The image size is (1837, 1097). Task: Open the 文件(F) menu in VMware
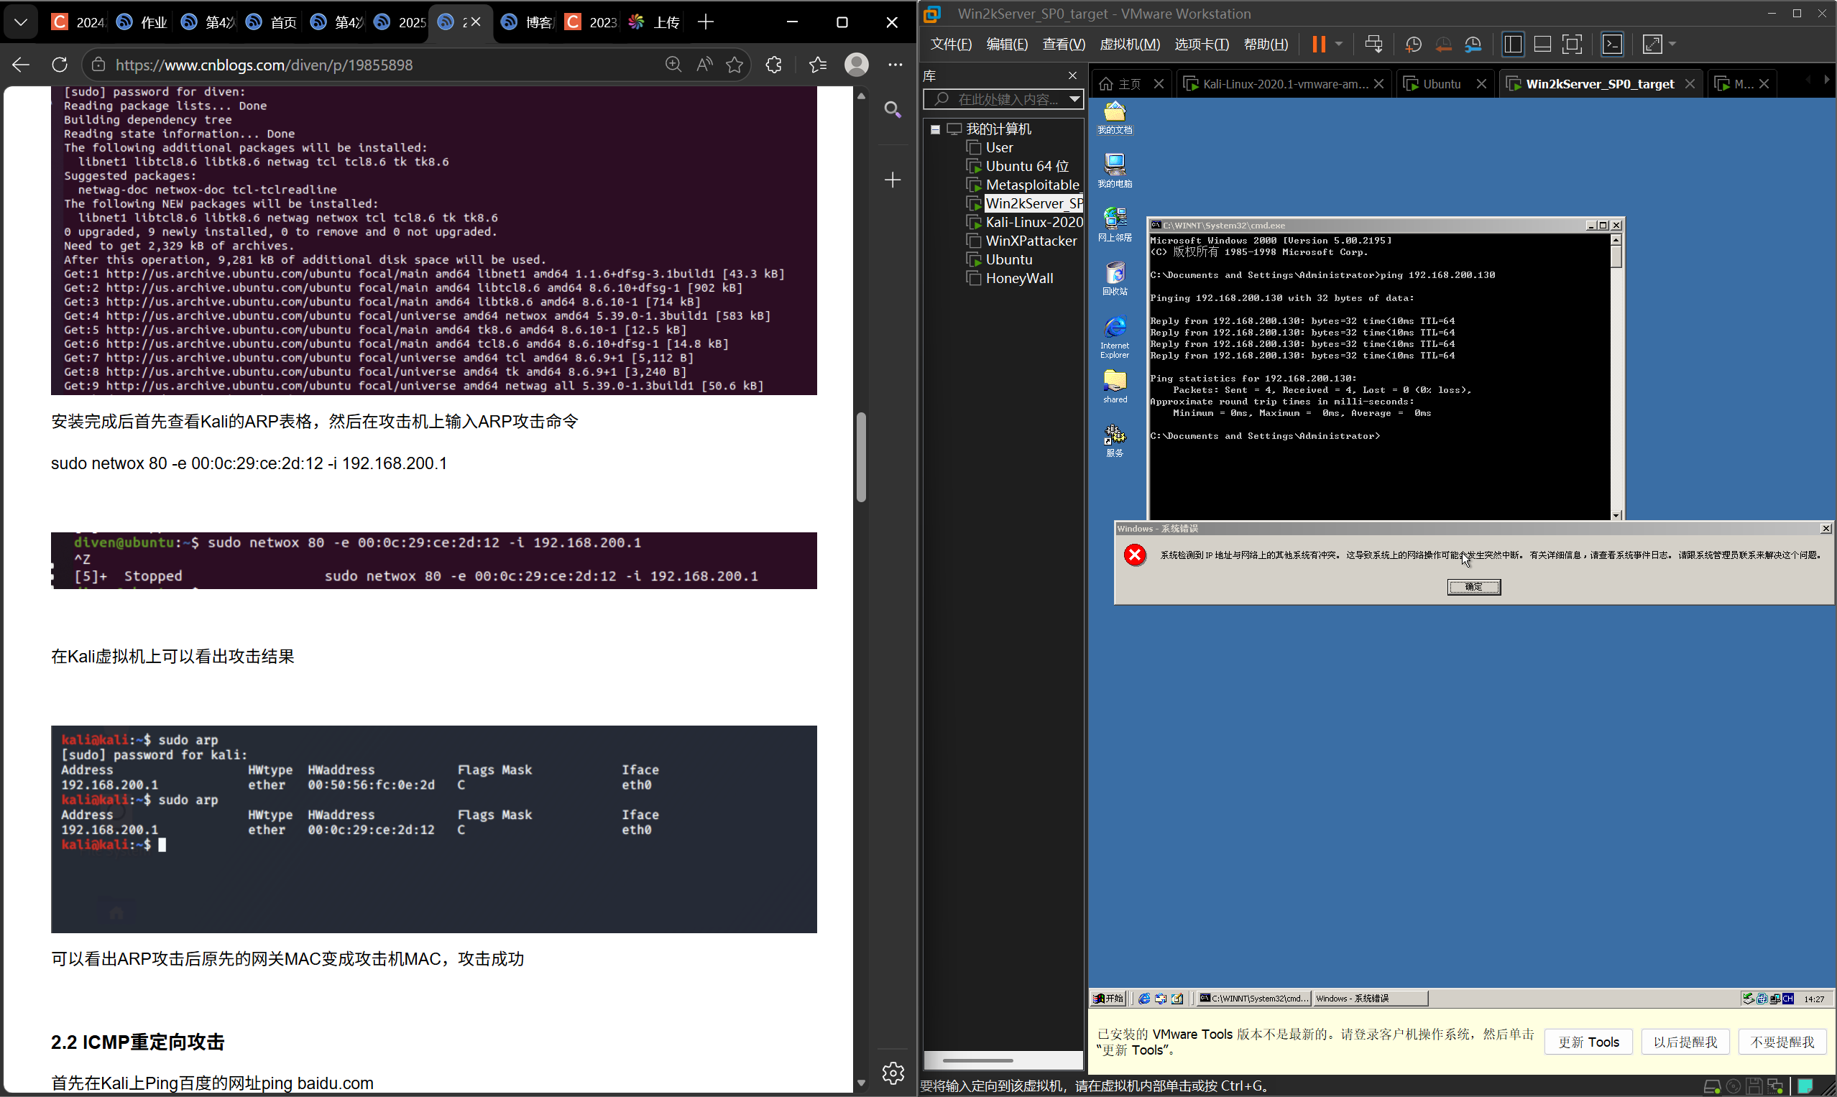tap(951, 45)
